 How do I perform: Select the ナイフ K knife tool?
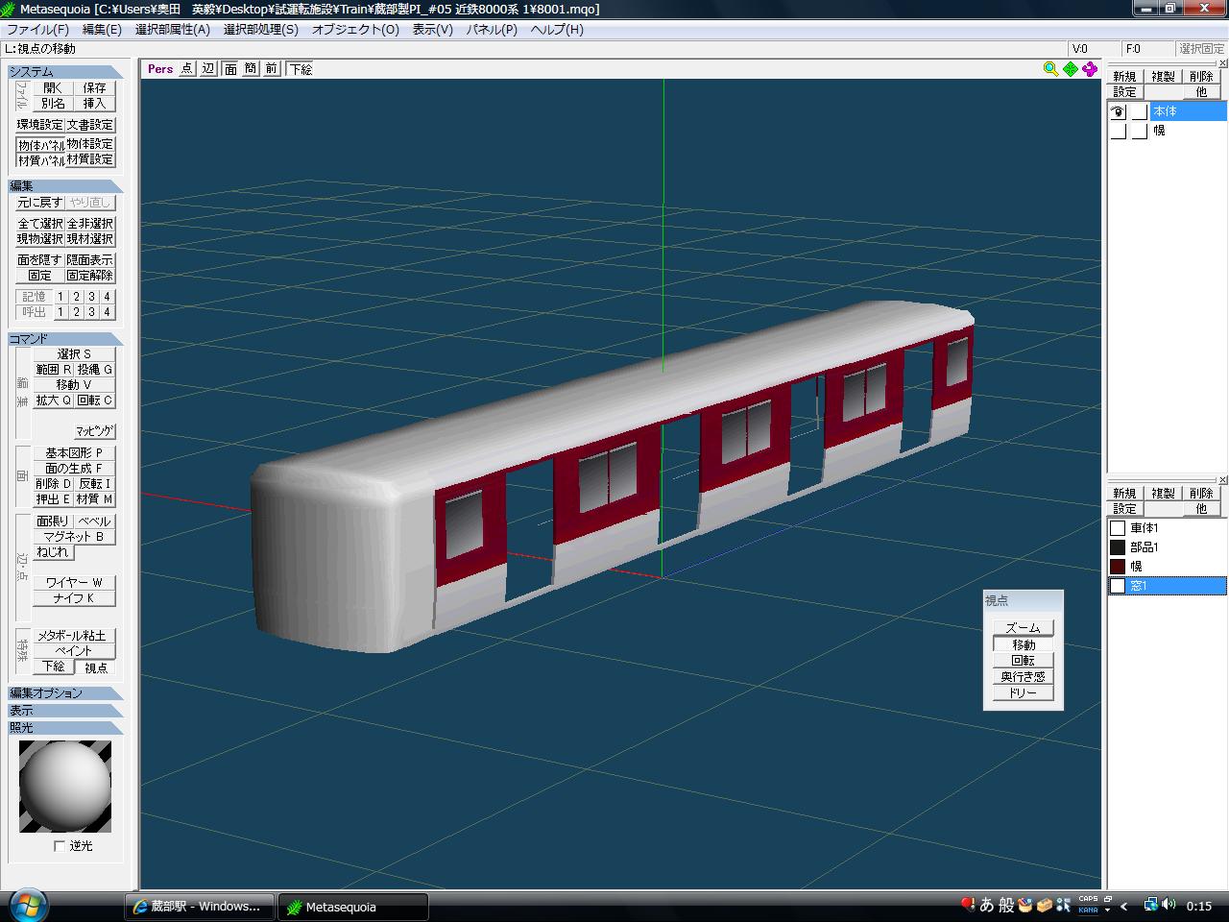coord(74,598)
